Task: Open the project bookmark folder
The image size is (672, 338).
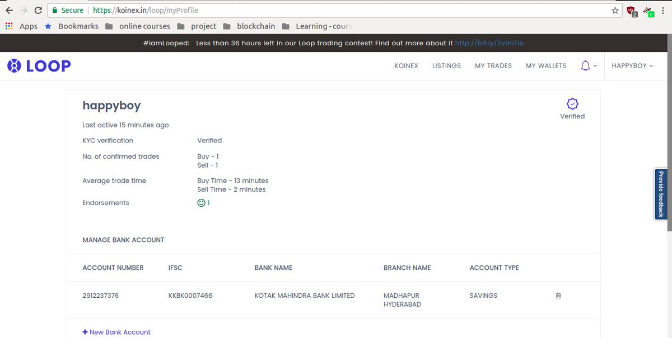Action: point(197,26)
